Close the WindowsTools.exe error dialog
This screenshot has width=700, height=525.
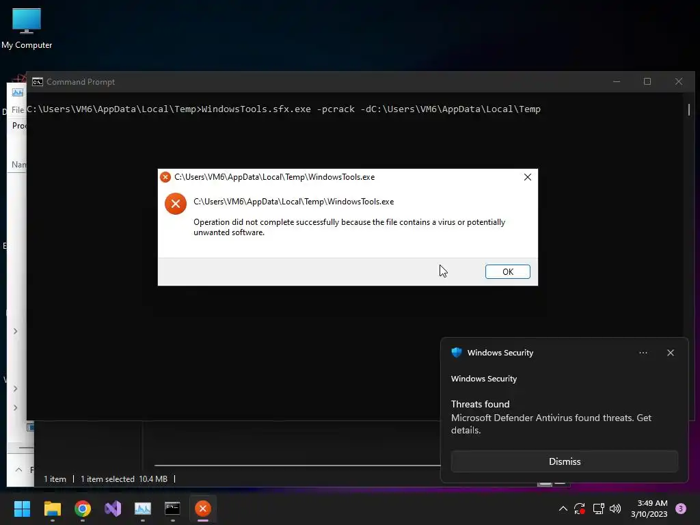point(527,177)
